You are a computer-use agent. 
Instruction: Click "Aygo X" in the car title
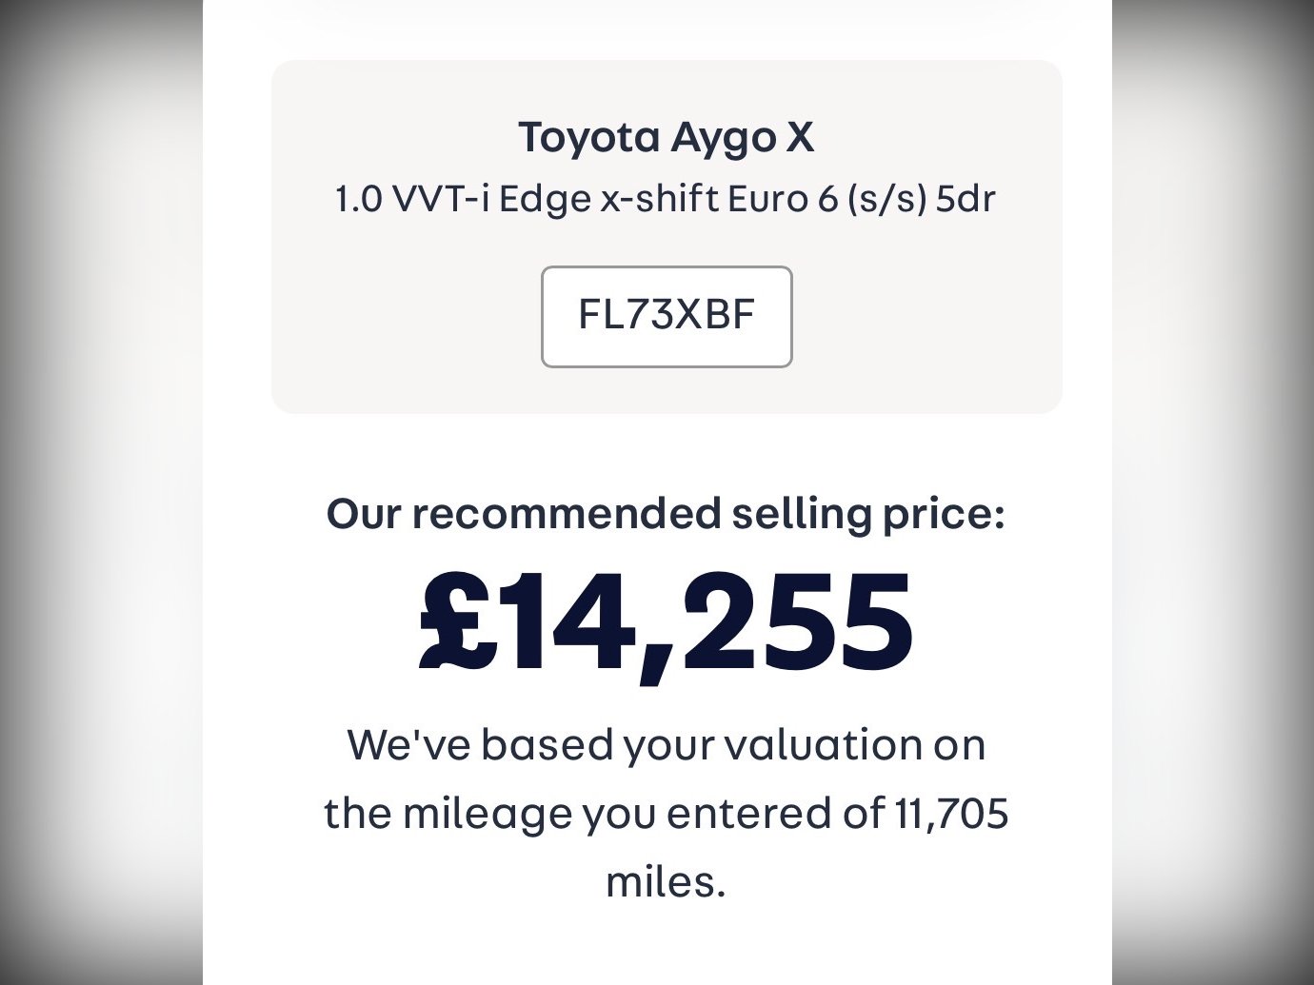tap(743, 137)
